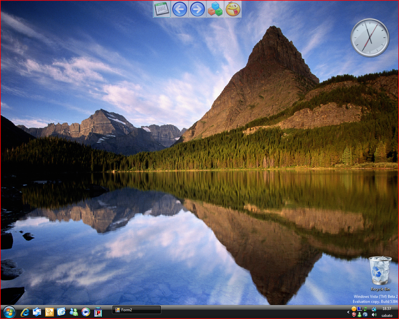Viewport: 399px width, 319px height.
Task: Click the blue right arrow button
Action: (x=197, y=9)
